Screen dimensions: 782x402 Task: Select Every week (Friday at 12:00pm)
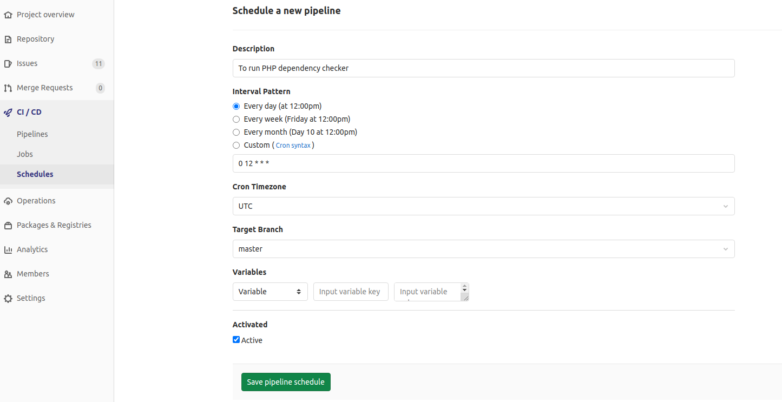(236, 119)
